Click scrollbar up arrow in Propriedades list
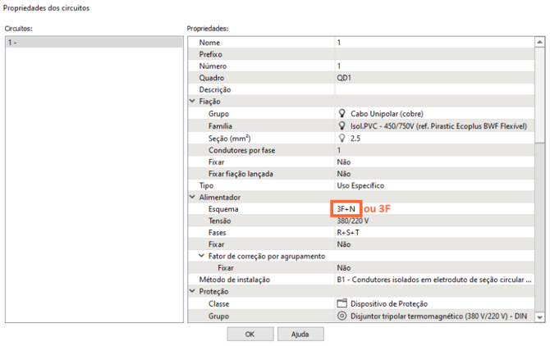Screen dimensions: 550x346 pyautogui.click(x=539, y=41)
